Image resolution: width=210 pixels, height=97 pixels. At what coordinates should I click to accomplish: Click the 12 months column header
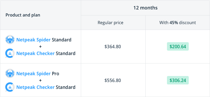click(145, 8)
